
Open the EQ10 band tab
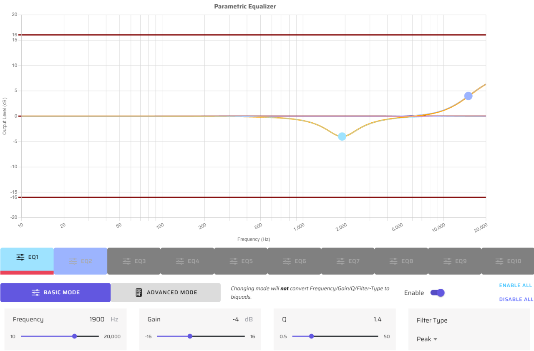point(508,261)
